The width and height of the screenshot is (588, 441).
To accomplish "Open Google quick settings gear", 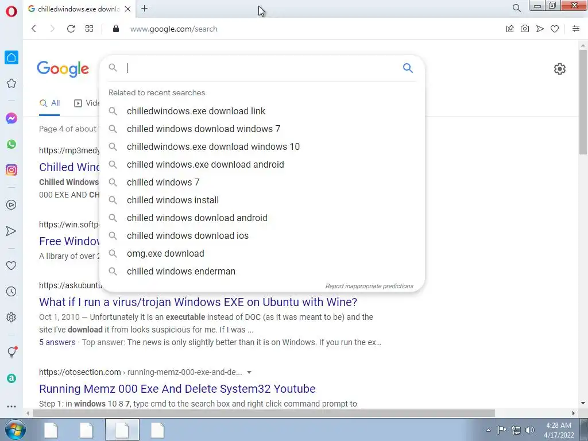I will click(x=559, y=69).
